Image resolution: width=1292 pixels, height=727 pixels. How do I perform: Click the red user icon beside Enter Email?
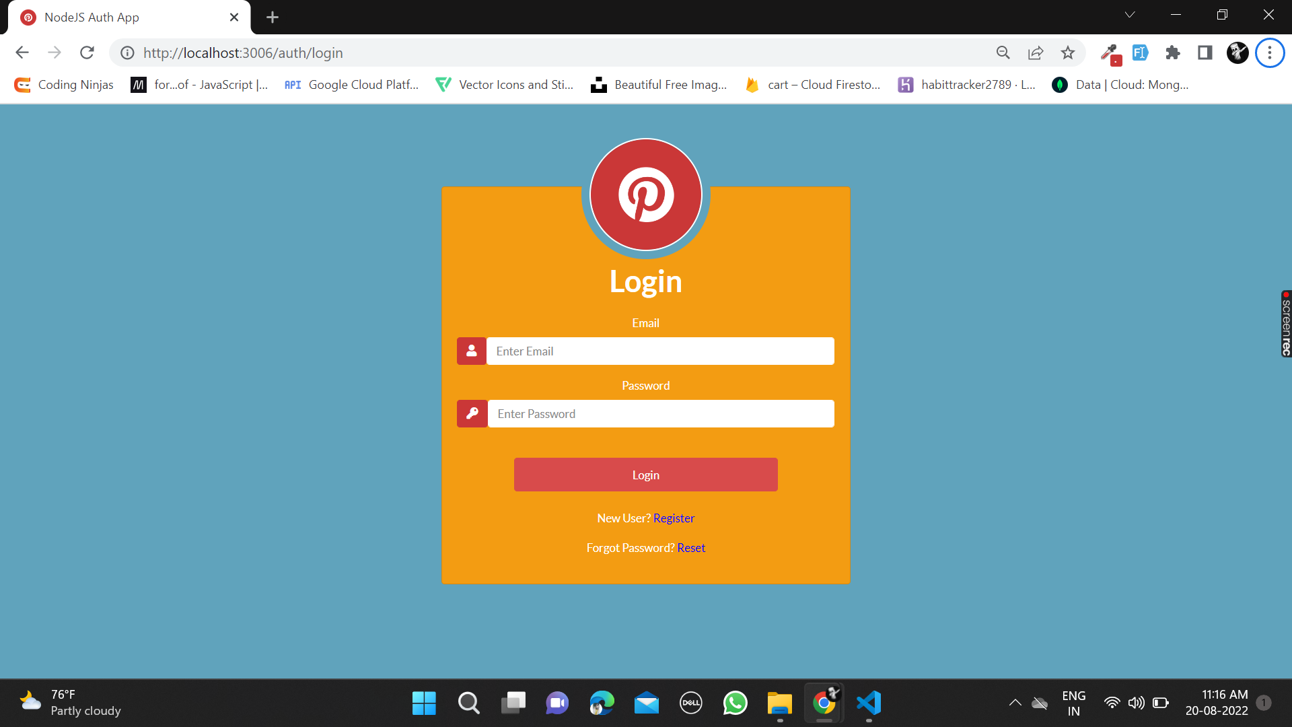(x=471, y=351)
